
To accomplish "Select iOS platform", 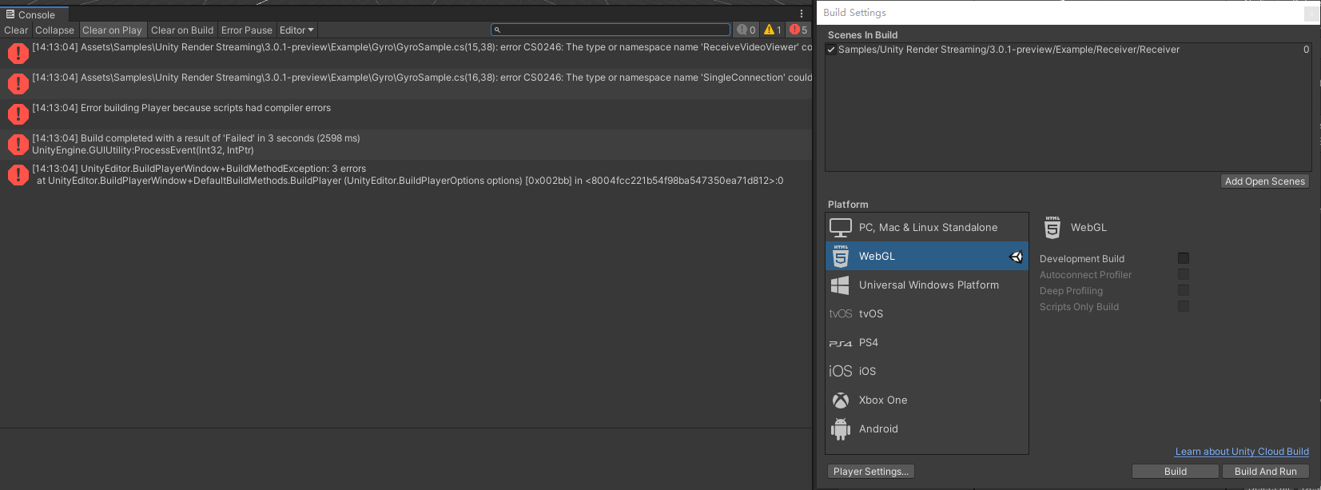I will [927, 372].
